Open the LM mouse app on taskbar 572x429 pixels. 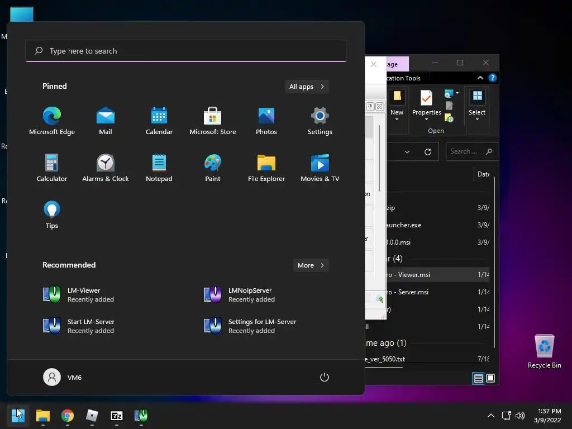(x=141, y=416)
